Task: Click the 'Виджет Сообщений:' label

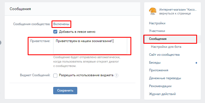Action: pyautogui.click(x=35, y=75)
